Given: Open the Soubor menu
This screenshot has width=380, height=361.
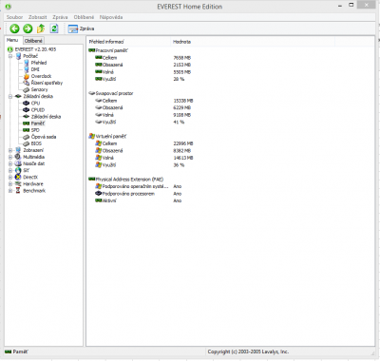Looking at the screenshot, I should tap(14, 17).
